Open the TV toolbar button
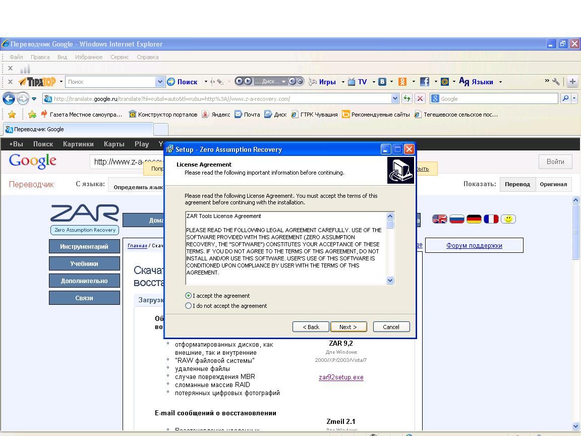 point(358,82)
